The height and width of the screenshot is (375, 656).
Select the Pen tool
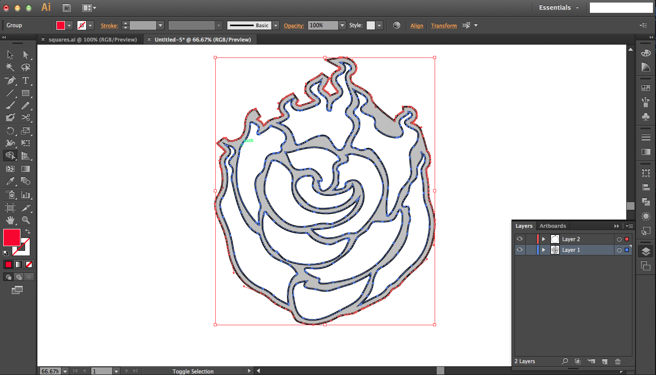point(10,81)
